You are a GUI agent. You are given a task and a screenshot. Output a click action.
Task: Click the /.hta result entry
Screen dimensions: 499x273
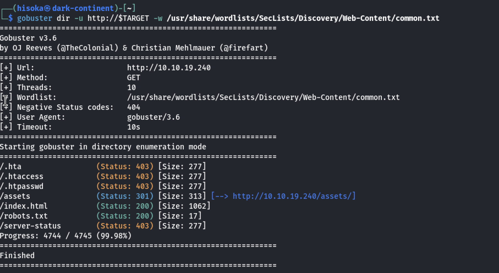tap(11, 166)
